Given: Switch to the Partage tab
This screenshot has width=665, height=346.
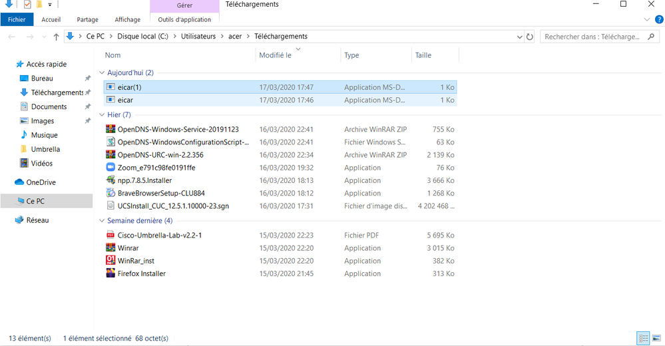Looking at the screenshot, I should pyautogui.click(x=87, y=19).
